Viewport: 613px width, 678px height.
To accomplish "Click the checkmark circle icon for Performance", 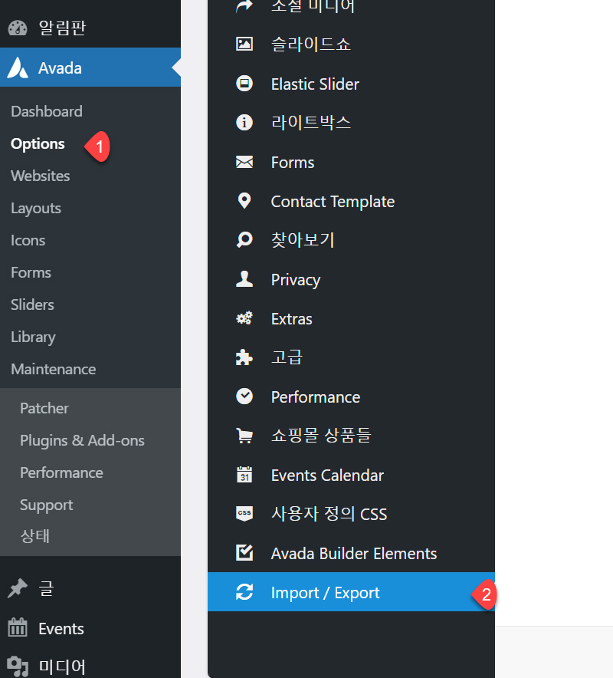I will pos(244,397).
